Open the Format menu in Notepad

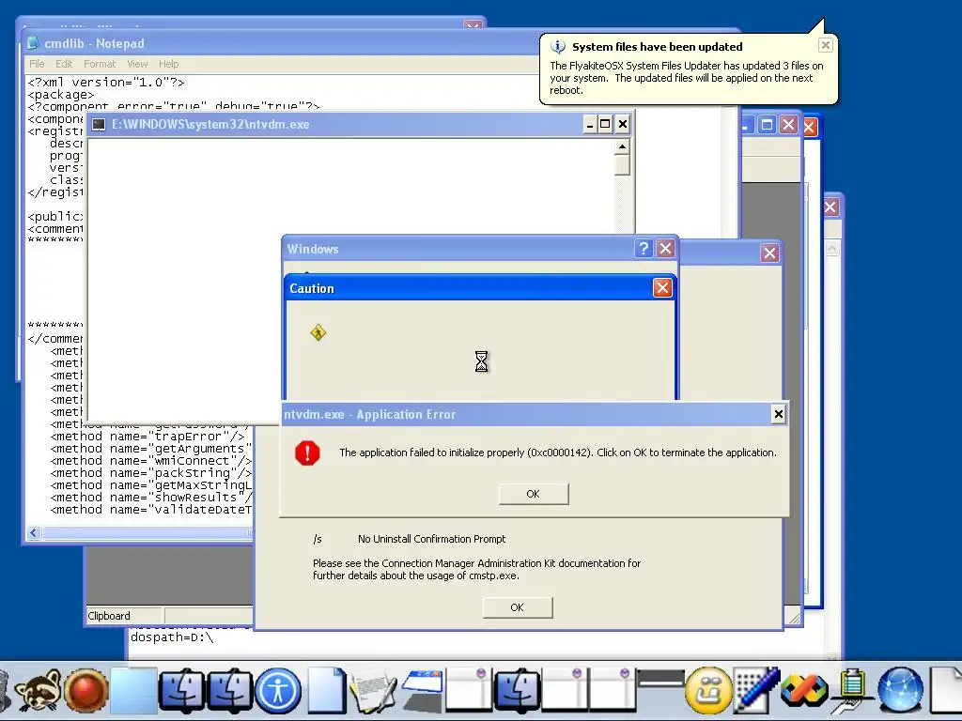tap(100, 64)
